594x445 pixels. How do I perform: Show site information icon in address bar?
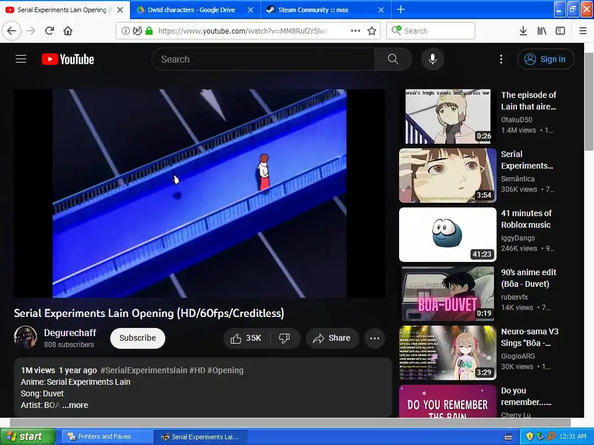(x=125, y=31)
